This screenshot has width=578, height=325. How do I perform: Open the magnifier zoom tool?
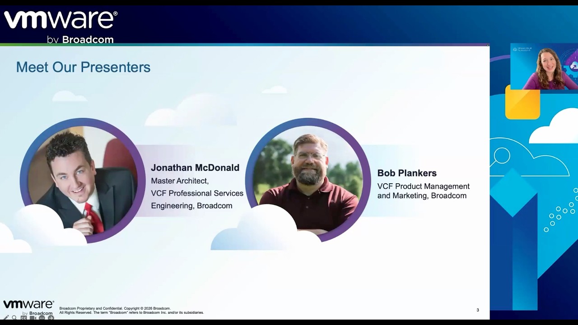tap(14, 318)
